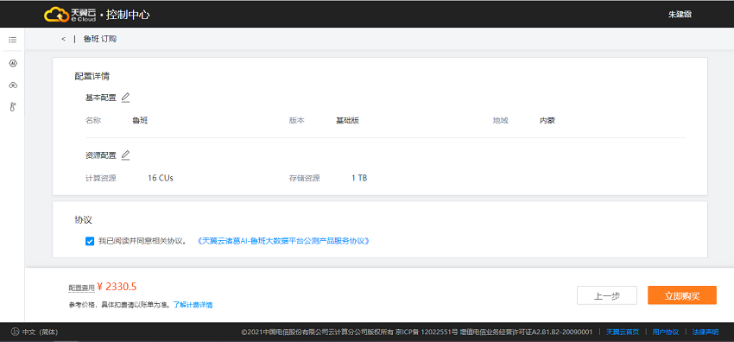Select the thermometer sidebar icon

point(13,107)
